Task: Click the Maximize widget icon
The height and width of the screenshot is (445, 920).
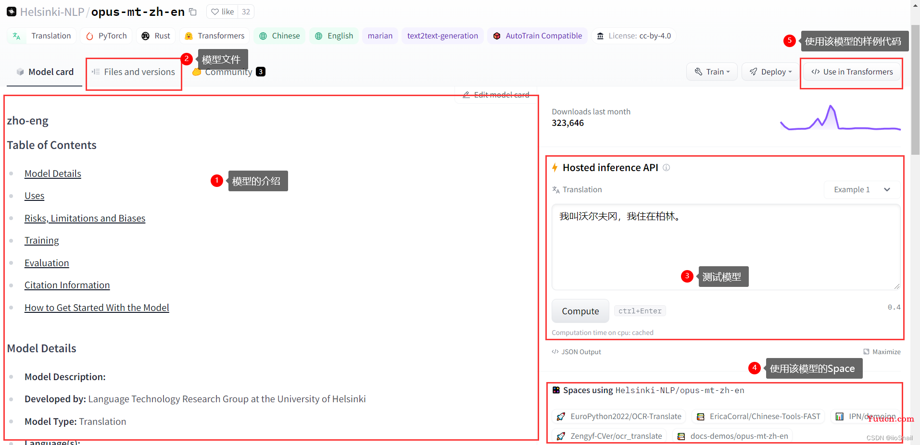Action: (866, 352)
